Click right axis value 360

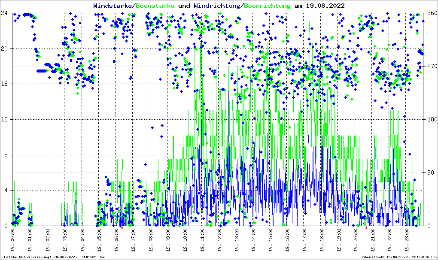click(x=431, y=13)
